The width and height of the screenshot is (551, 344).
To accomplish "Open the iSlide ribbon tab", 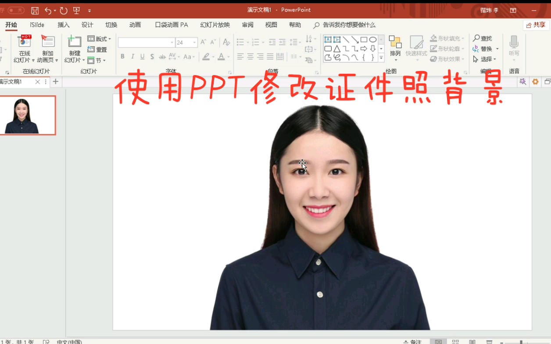I will click(36, 25).
